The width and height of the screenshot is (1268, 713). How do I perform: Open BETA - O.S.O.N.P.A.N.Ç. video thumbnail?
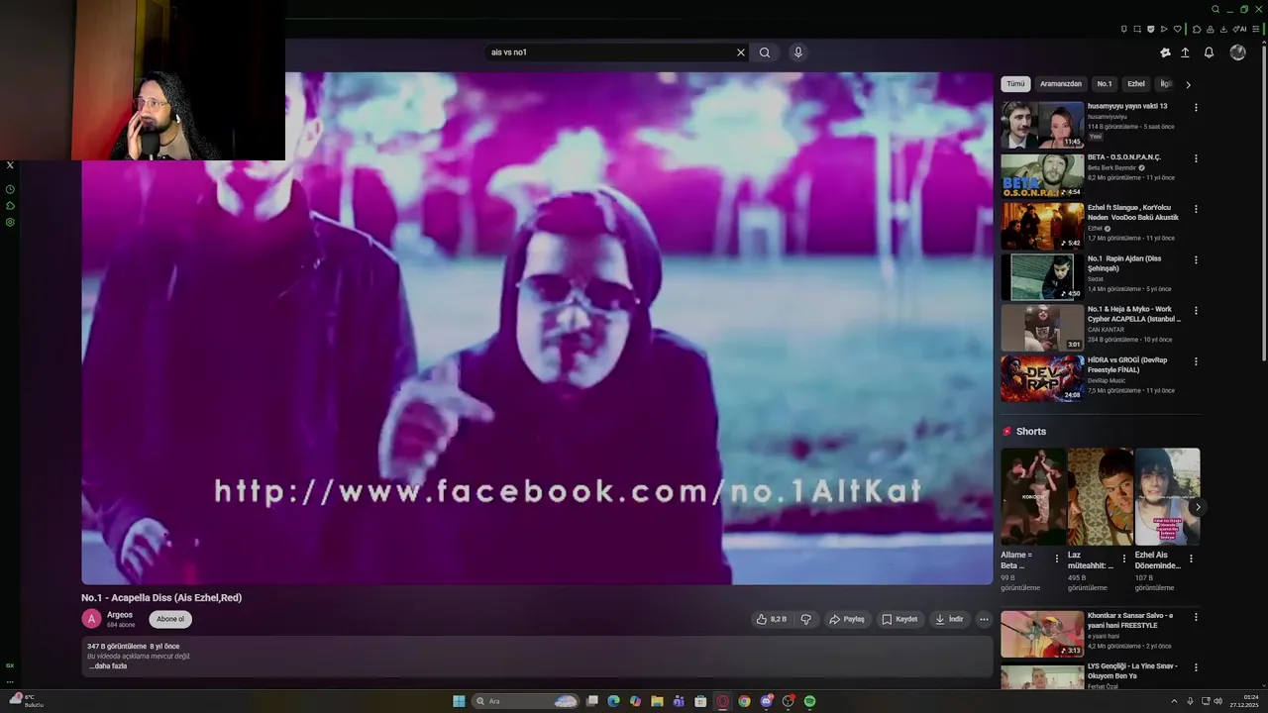pos(1042,175)
